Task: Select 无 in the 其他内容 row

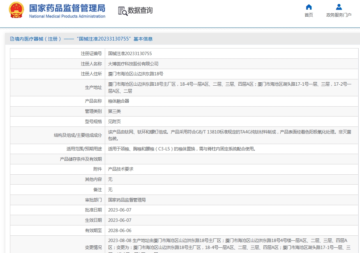Action: pos(110,180)
